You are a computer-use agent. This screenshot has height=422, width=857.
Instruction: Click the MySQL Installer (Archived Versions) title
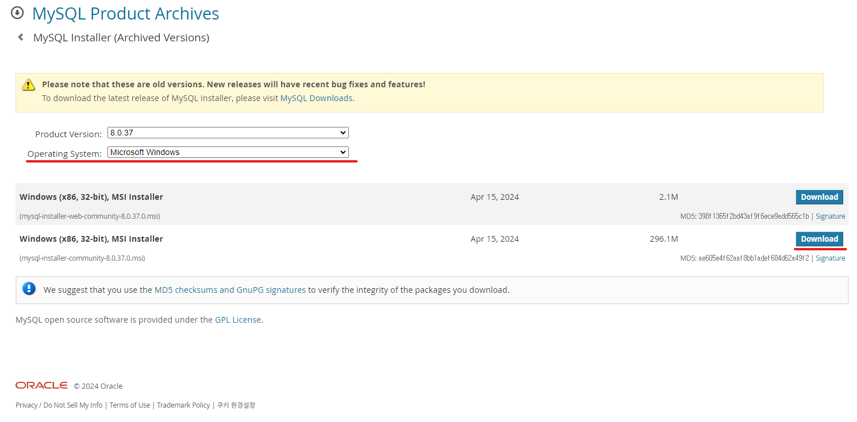[121, 38]
